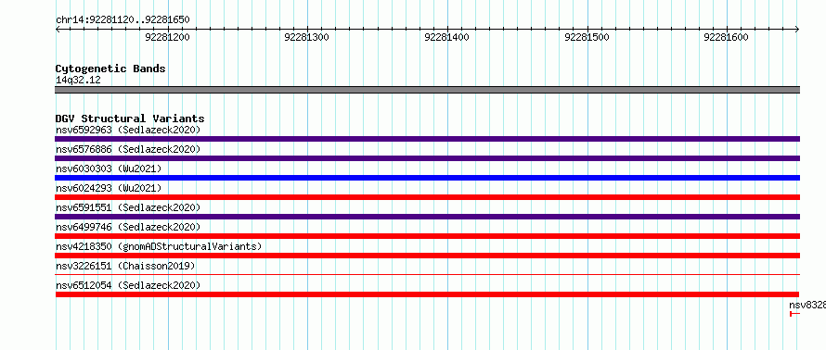Open the DGV Structural Variants track title
The image size is (826, 350).
point(130,119)
